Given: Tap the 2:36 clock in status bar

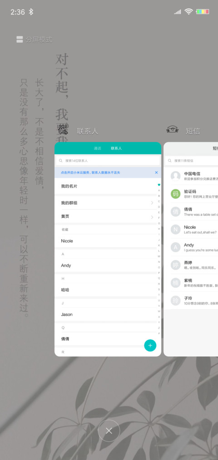Looking at the screenshot, I should [18, 12].
